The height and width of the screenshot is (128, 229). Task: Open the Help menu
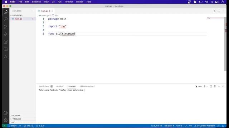pyautogui.click(x=89, y=2)
